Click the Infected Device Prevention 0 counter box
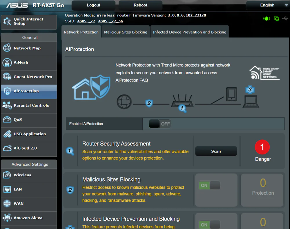The image size is (290, 229). [262, 221]
